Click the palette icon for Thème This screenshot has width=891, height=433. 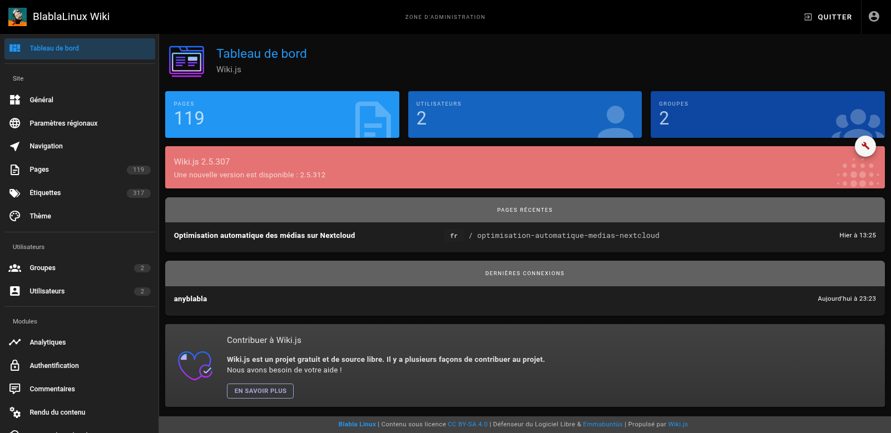point(15,216)
